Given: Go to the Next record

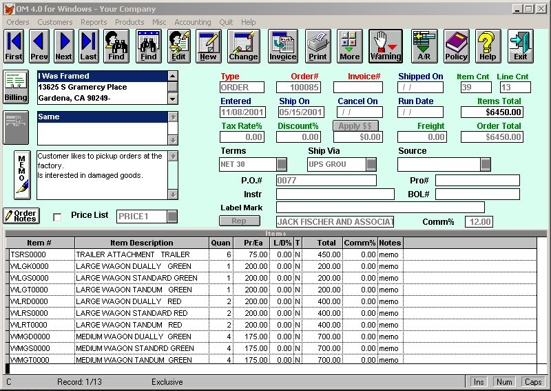Looking at the screenshot, I should tap(63, 46).
